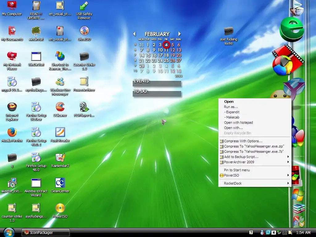Go to next month in calendar
Image resolution: width=316 pixels, height=237 pixels.
point(179,34)
